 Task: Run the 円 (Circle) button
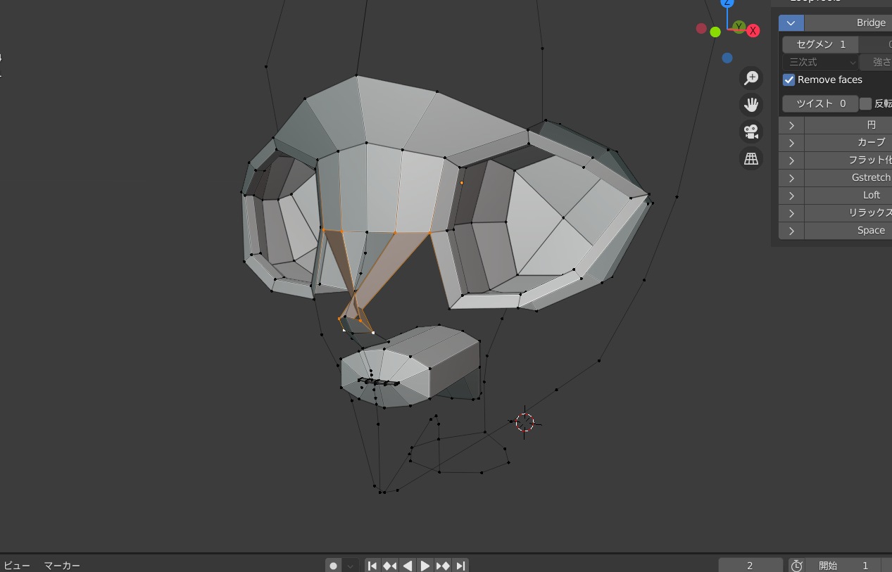[848, 125]
